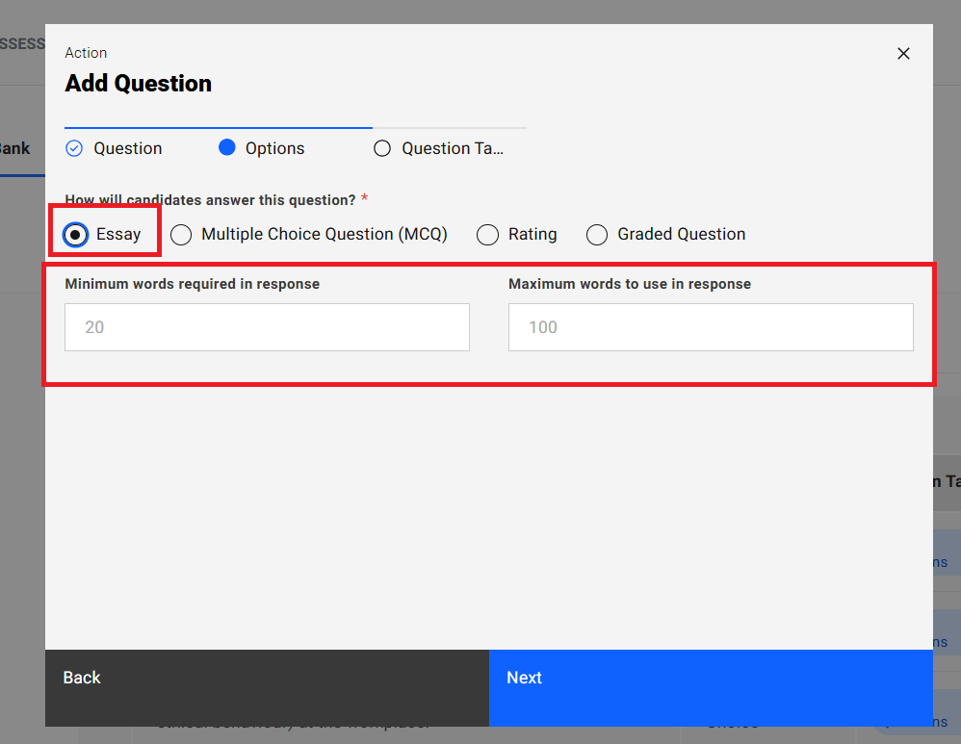Screen dimensions: 961x744
Task: Close the Add Question dialog
Action: click(x=903, y=54)
